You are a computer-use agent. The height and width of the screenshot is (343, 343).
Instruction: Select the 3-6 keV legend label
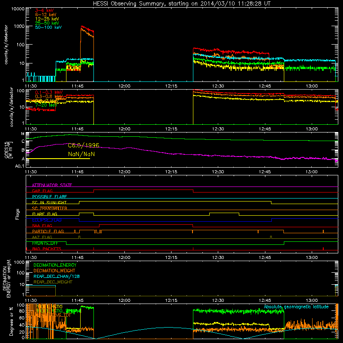click(x=44, y=10)
